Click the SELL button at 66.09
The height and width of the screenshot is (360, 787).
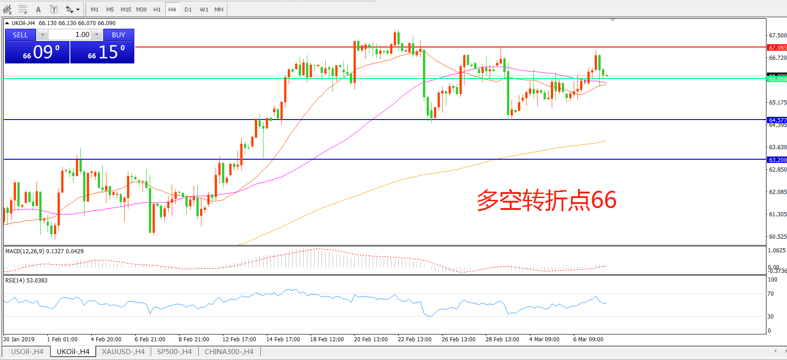click(x=37, y=52)
